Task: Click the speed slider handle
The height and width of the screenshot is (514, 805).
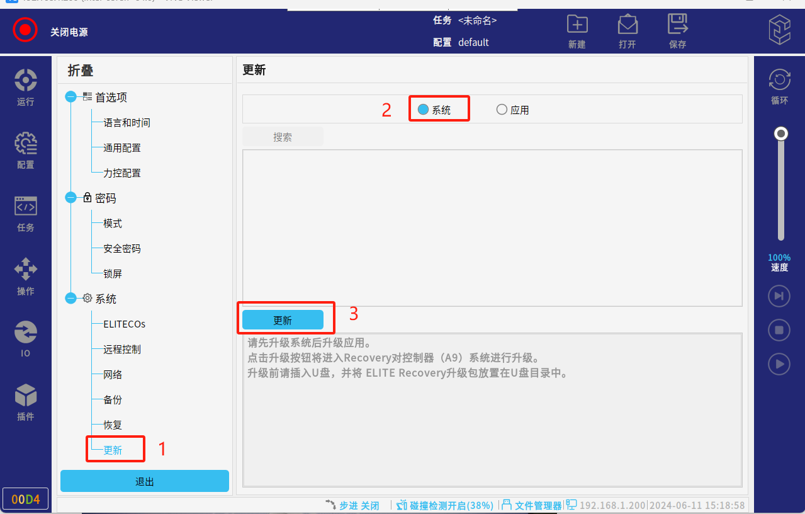Action: [x=781, y=134]
